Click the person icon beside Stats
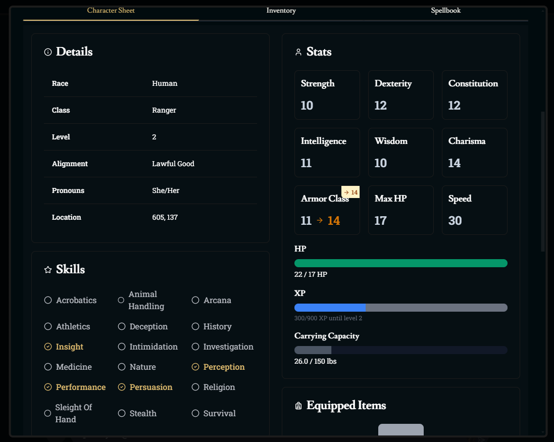This screenshot has width=554, height=442. 298,52
